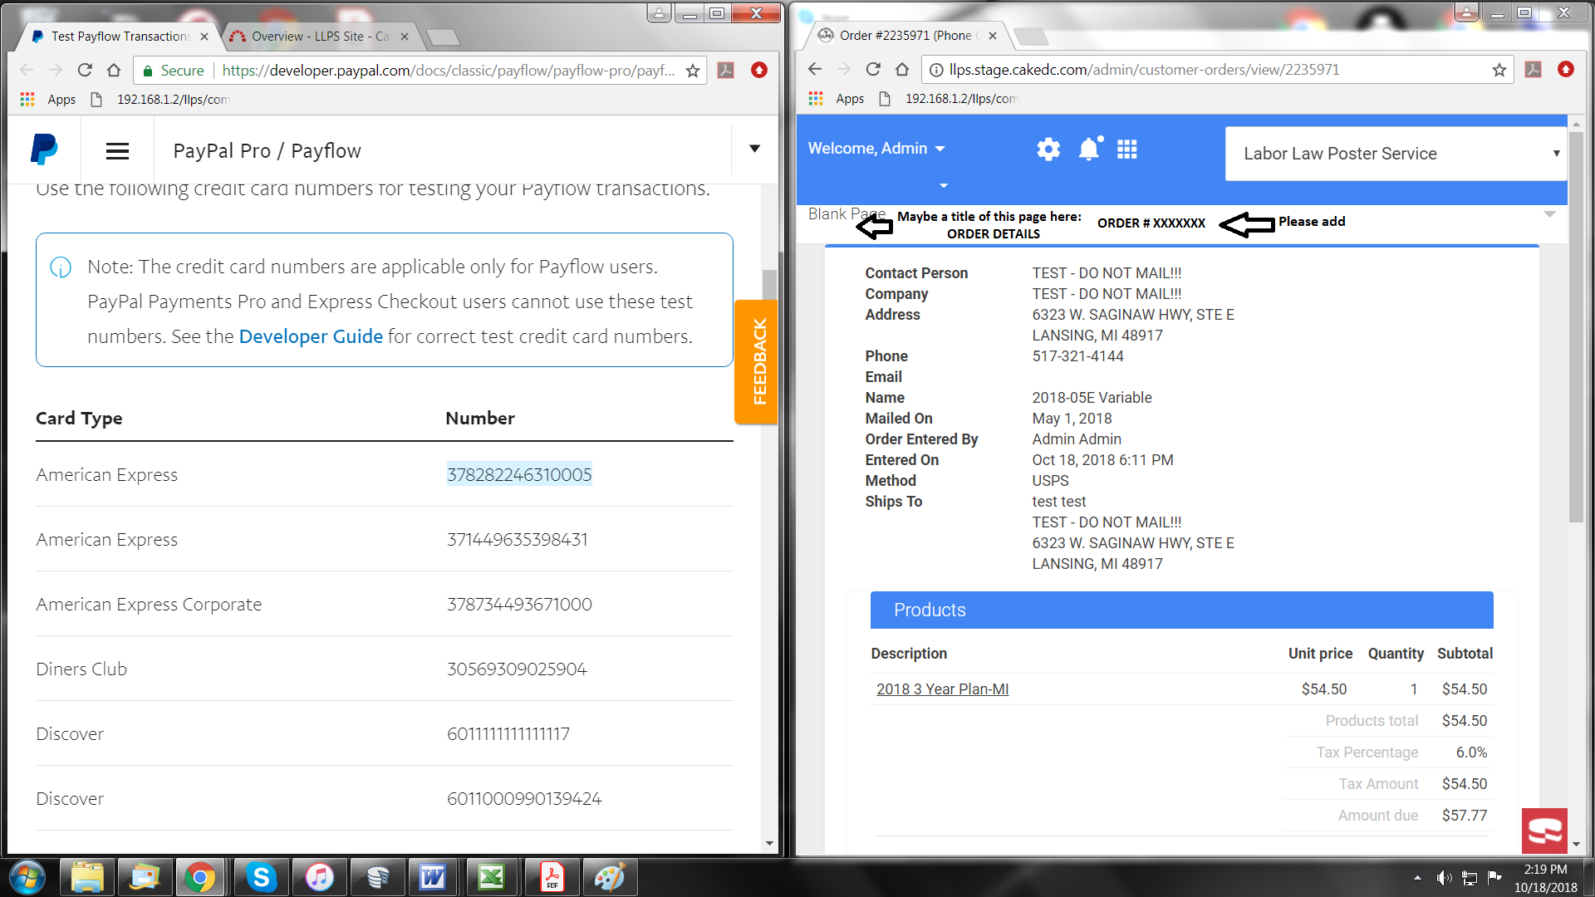Click the right browser address bar
This screenshot has width=1595, height=897.
click(1205, 70)
